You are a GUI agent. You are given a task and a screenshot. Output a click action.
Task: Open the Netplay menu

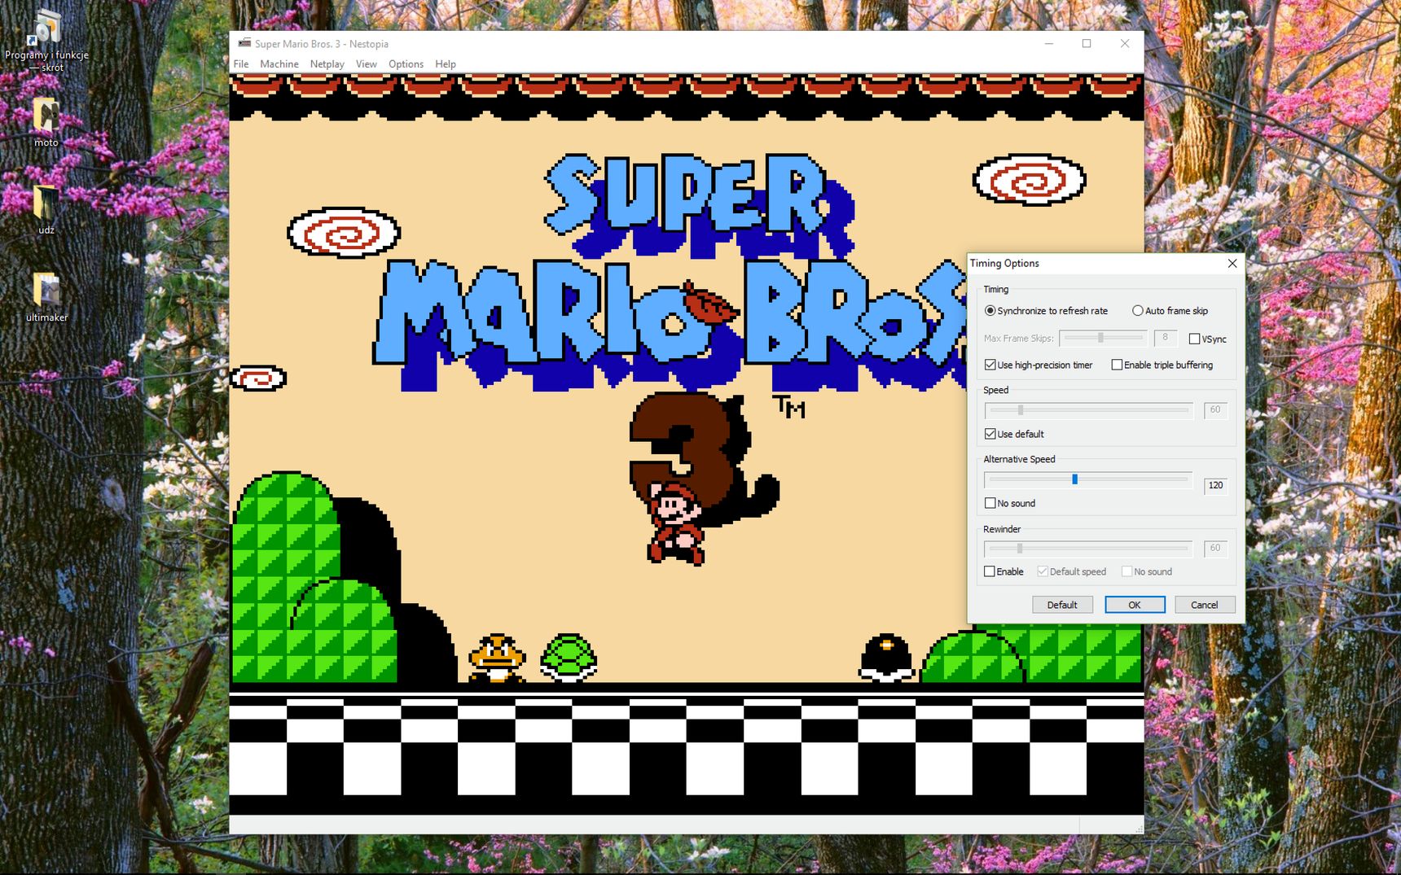[x=327, y=63]
